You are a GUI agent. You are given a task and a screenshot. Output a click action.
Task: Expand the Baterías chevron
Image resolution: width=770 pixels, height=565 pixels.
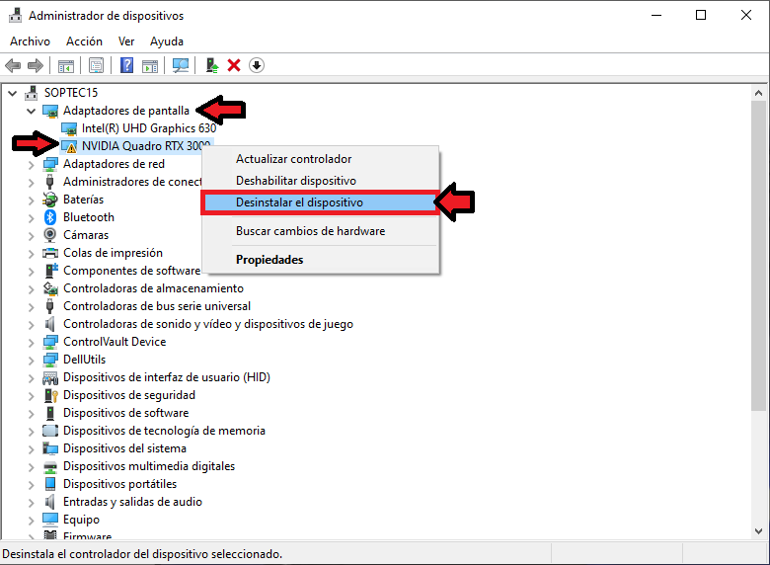(32, 200)
